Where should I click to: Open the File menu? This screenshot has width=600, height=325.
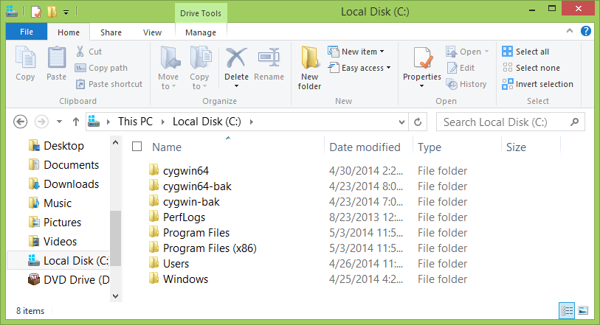[27, 32]
